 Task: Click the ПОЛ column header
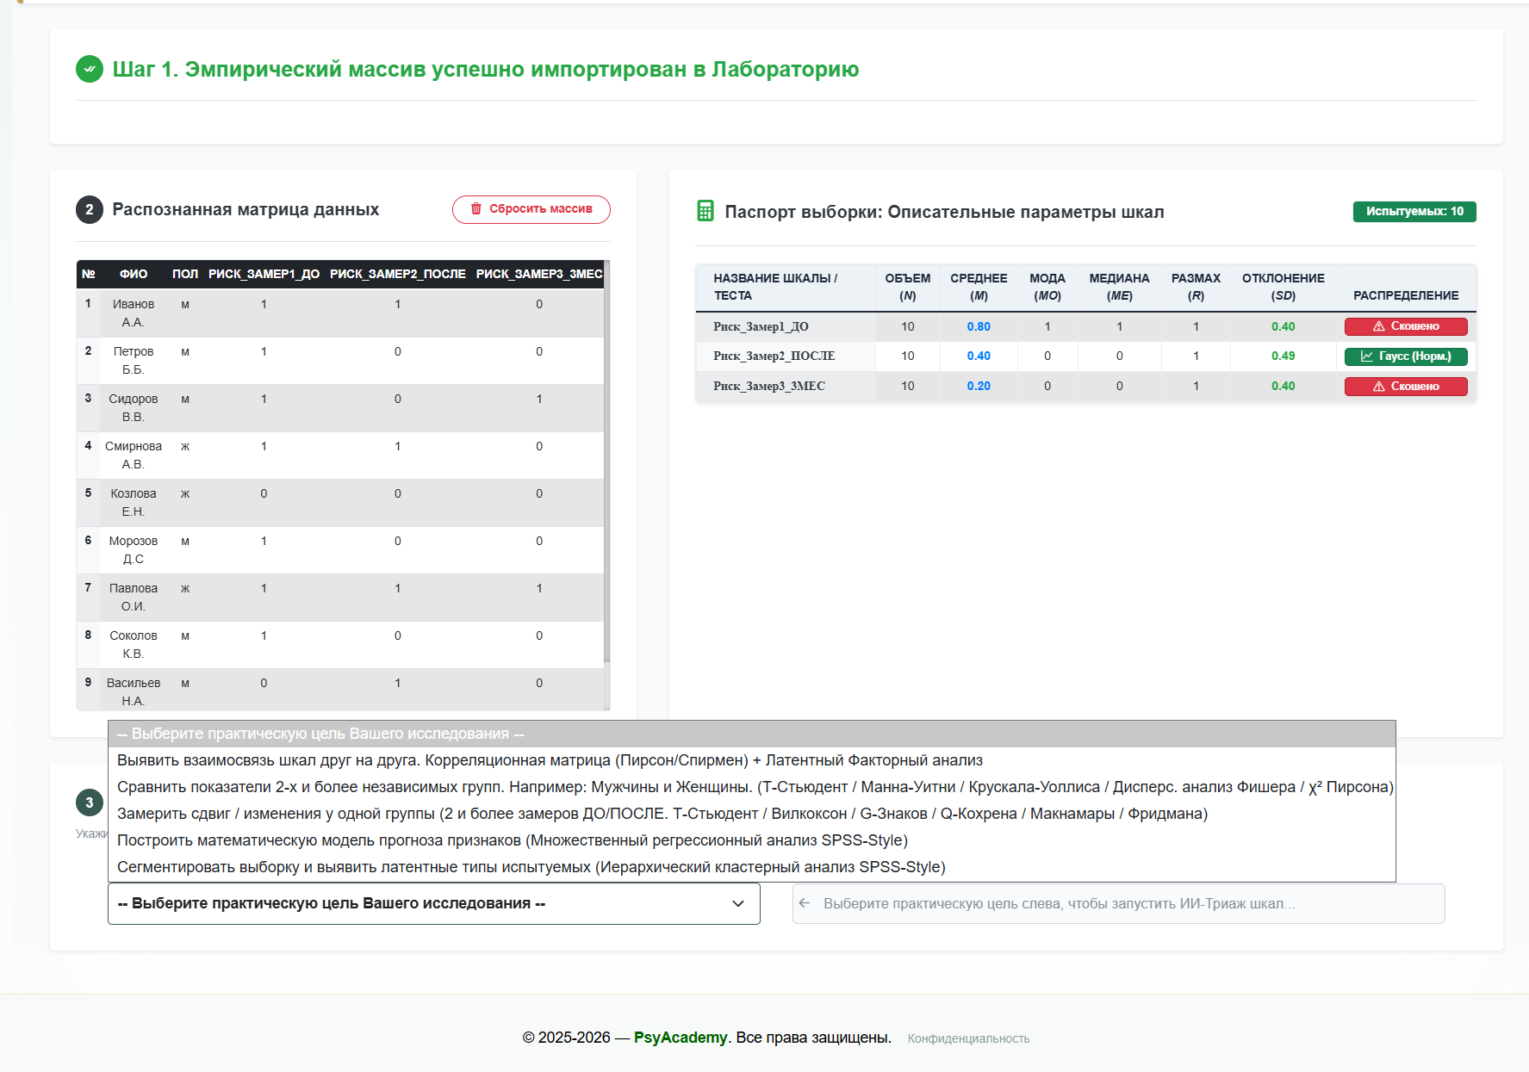pos(185,274)
